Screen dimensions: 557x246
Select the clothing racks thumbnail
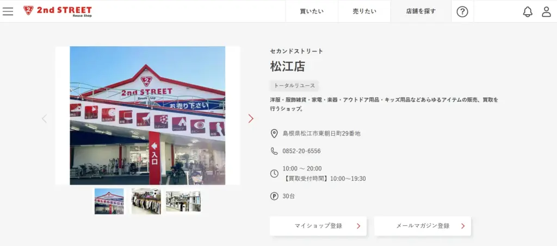coord(146,201)
